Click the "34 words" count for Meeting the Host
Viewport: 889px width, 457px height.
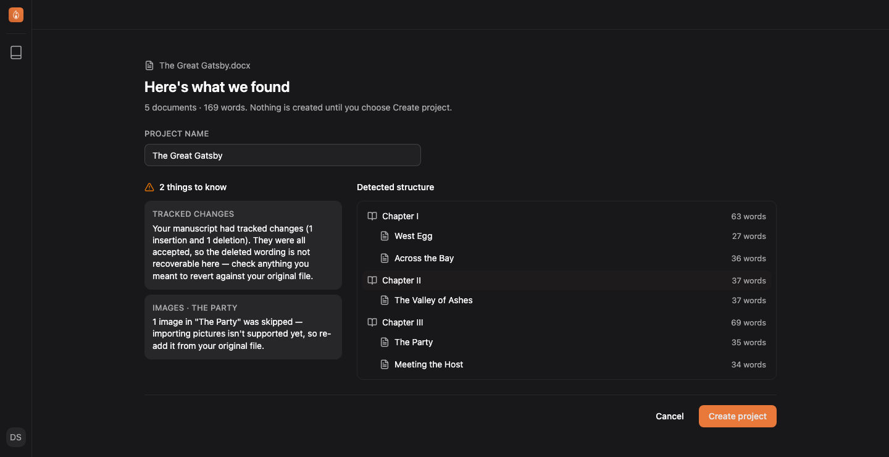[x=749, y=364]
